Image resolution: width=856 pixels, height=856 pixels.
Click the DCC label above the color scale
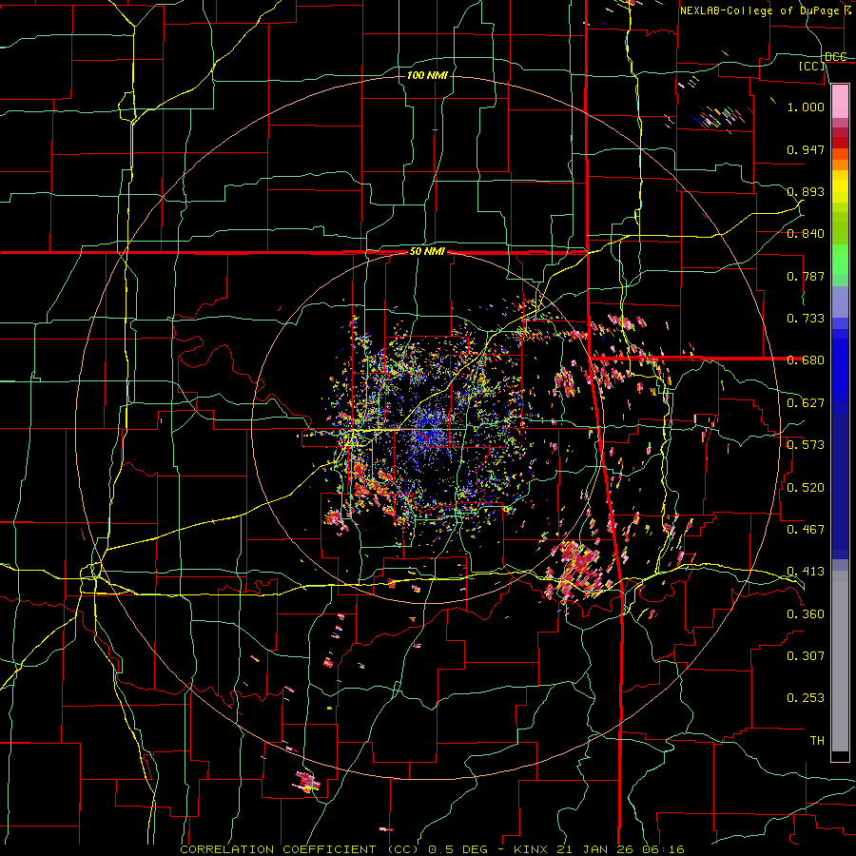[x=836, y=57]
